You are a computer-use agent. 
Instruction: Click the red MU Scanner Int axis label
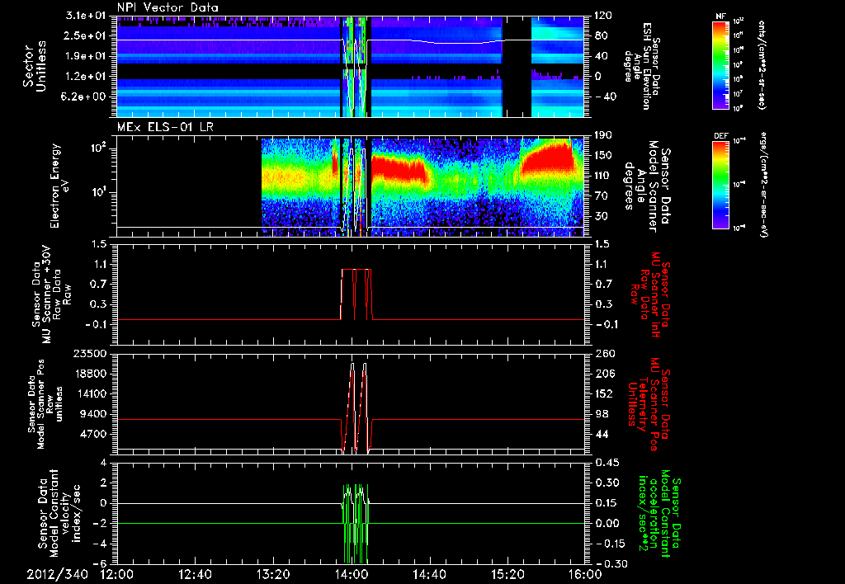click(652, 294)
